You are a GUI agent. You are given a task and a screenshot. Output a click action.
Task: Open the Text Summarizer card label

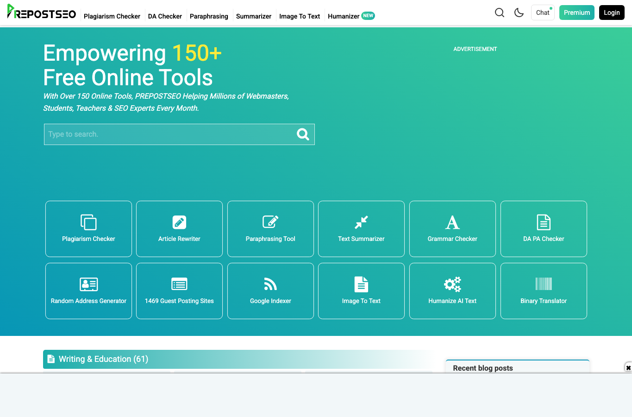point(361,239)
